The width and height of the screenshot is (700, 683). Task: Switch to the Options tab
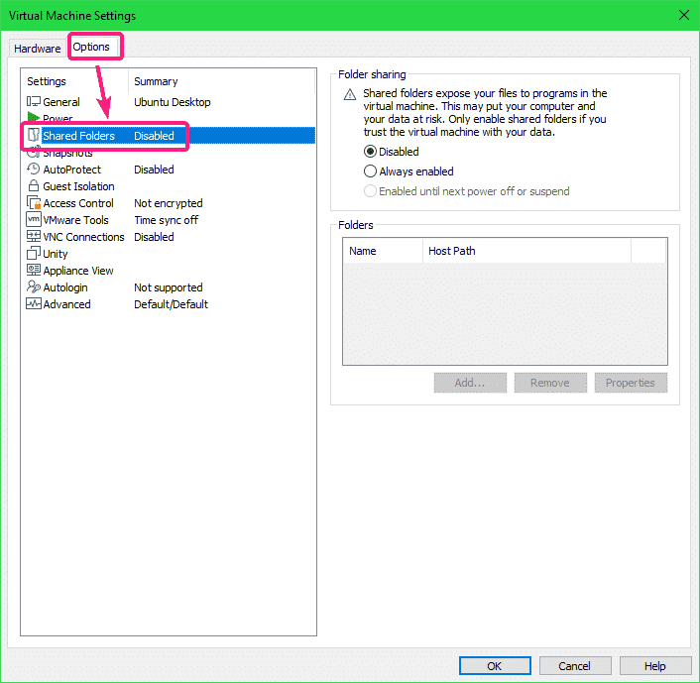point(91,47)
